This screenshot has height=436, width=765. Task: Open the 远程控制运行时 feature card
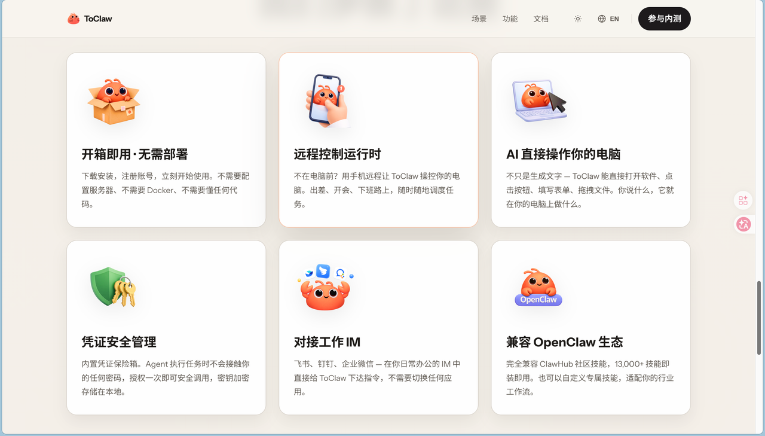pyautogui.click(x=378, y=139)
